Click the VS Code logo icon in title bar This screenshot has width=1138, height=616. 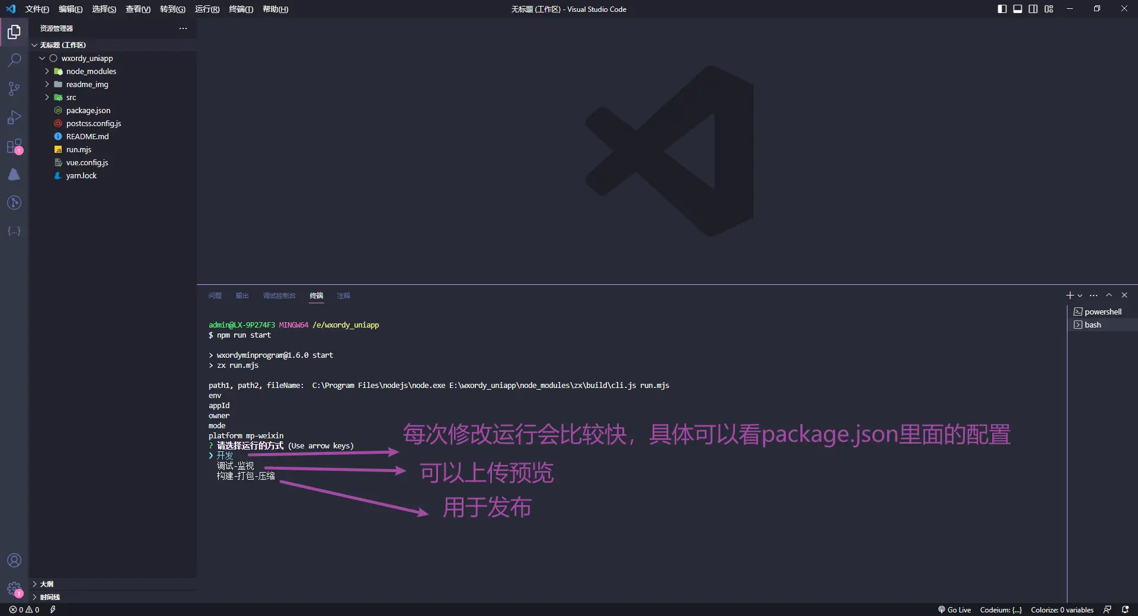(x=11, y=9)
